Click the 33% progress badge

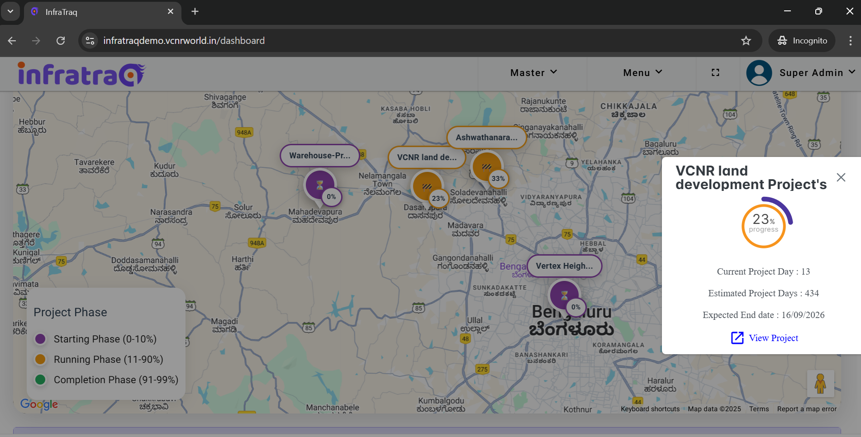point(498,179)
